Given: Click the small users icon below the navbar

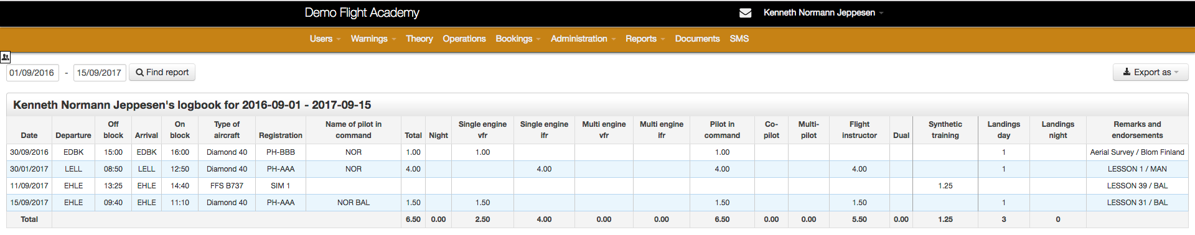Looking at the screenshot, I should (x=6, y=57).
